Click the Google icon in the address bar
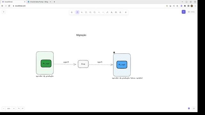This screenshot has width=205, height=115. pyautogui.click(x=167, y=6)
